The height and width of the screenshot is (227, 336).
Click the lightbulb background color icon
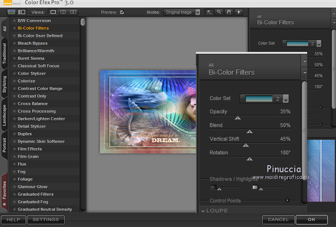240,12
